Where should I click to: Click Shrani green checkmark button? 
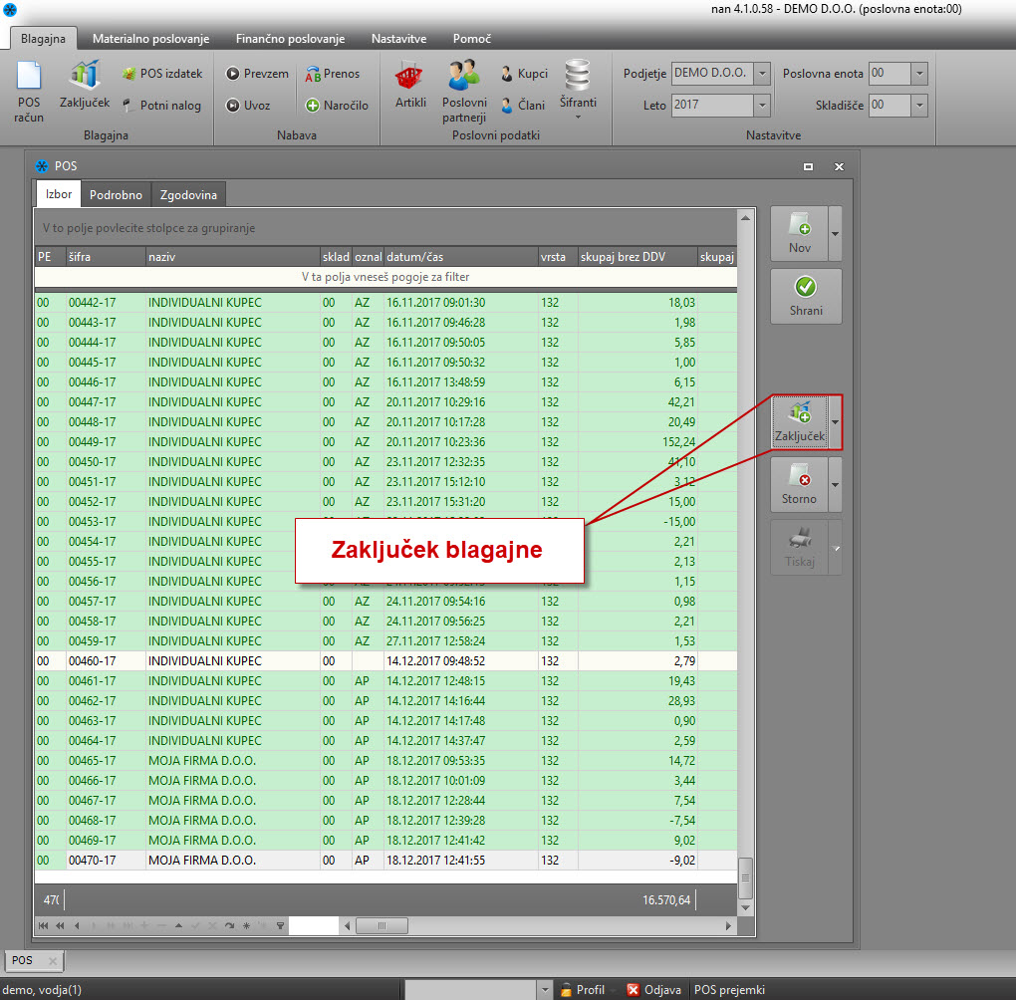(x=806, y=297)
